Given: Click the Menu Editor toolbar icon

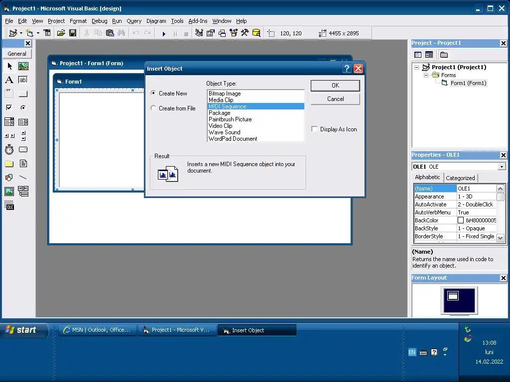Looking at the screenshot, I should tap(47, 33).
